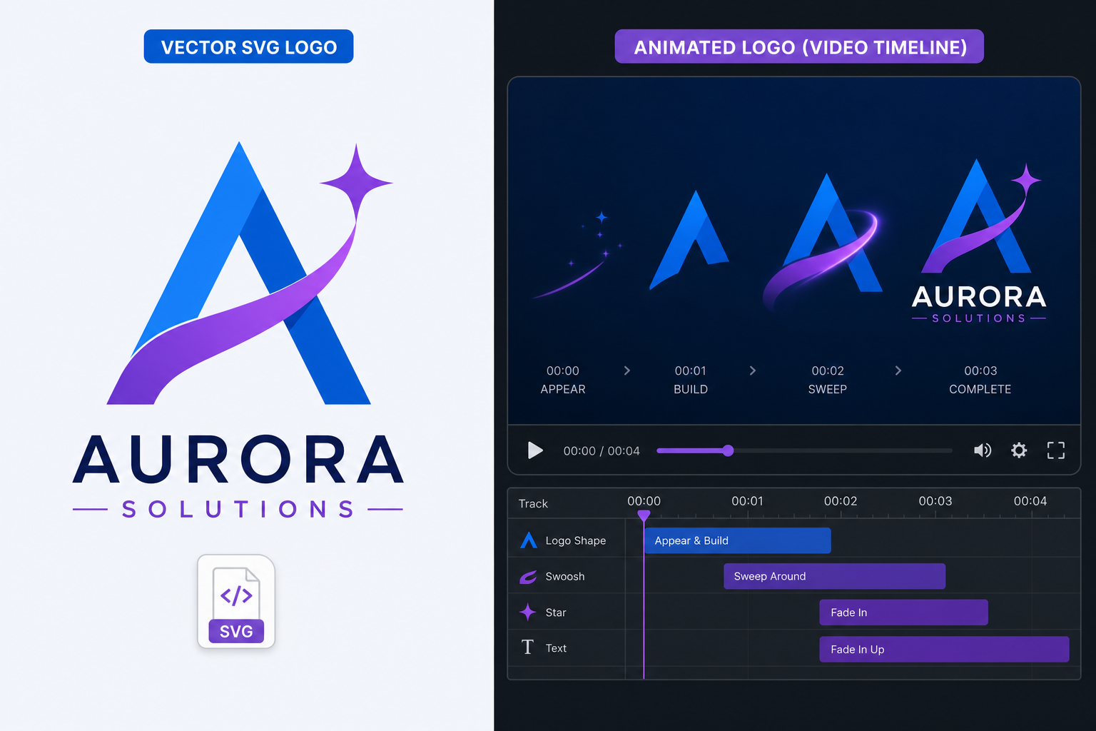Select the 00:01 BUILD frame thumbnail
The image size is (1096, 731).
(x=689, y=240)
